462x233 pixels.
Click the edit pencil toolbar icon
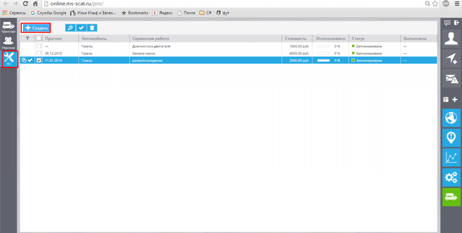(70, 28)
